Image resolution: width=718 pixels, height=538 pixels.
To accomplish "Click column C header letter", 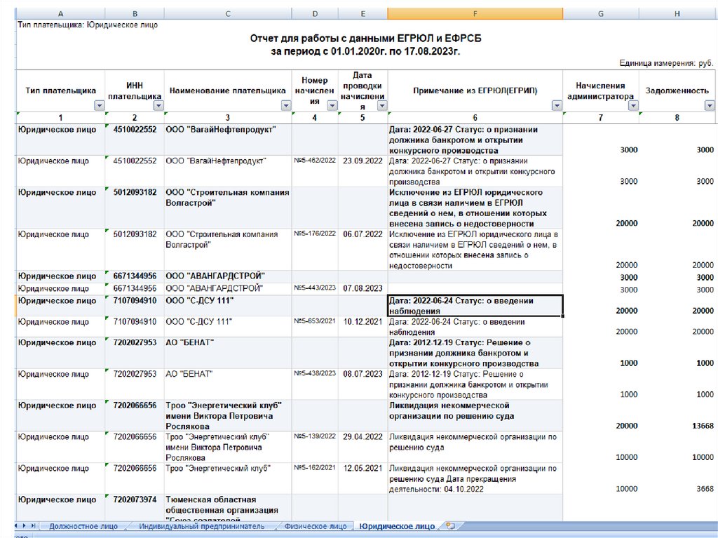I will (x=228, y=14).
